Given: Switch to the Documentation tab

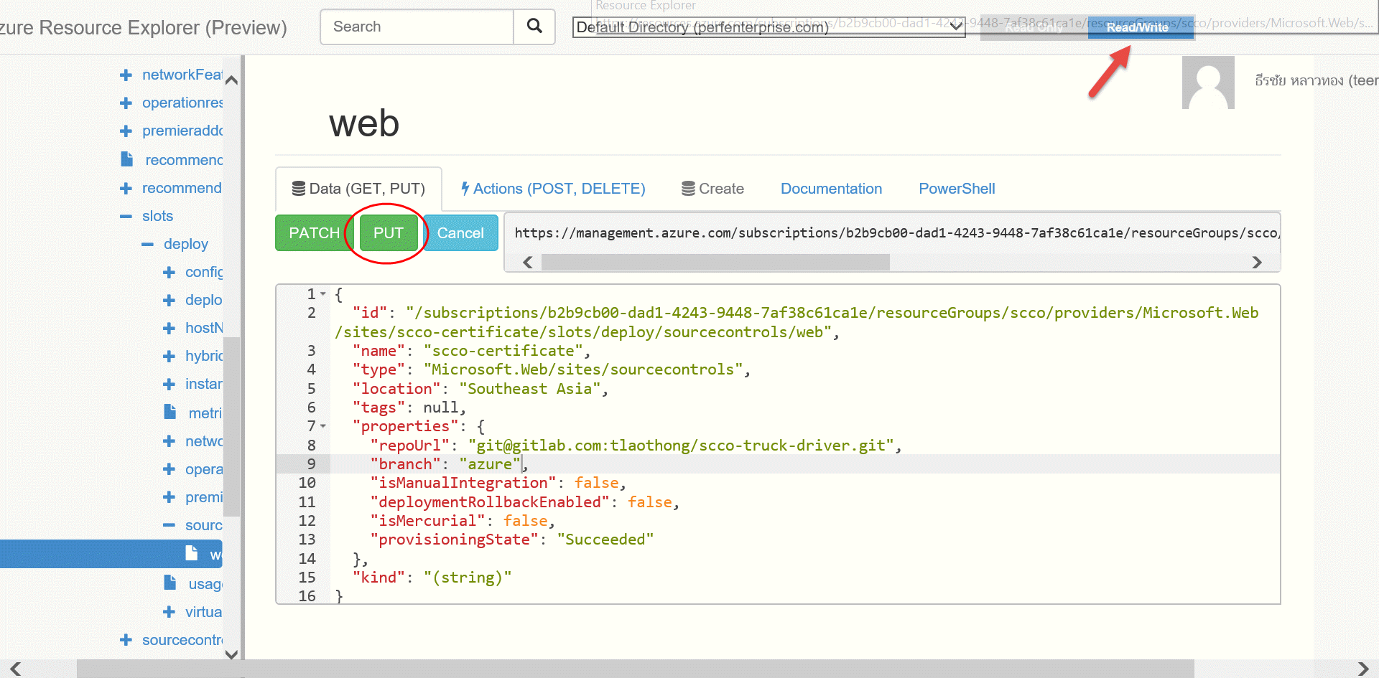Looking at the screenshot, I should coord(831,188).
